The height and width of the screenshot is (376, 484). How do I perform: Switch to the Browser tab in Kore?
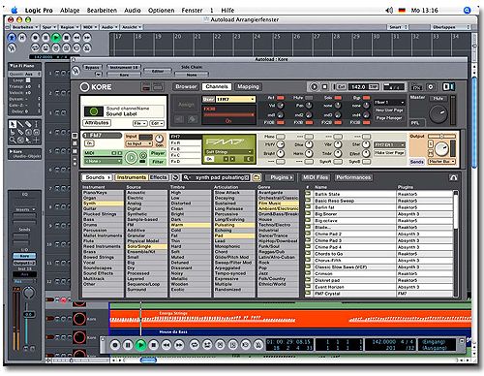(x=186, y=86)
